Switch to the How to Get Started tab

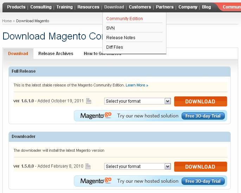point(102,54)
